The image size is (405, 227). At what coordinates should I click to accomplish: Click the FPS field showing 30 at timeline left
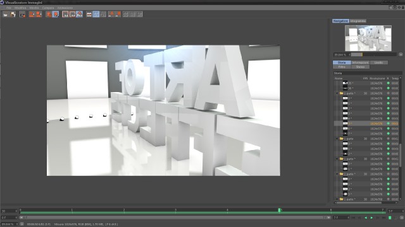9,211
